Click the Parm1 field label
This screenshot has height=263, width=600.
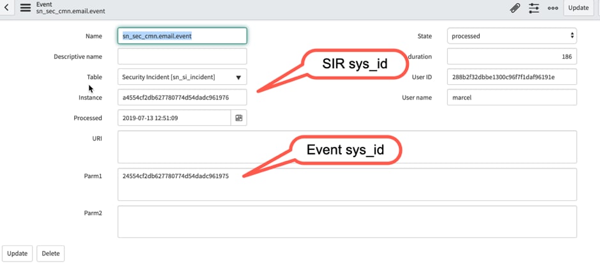93,176
